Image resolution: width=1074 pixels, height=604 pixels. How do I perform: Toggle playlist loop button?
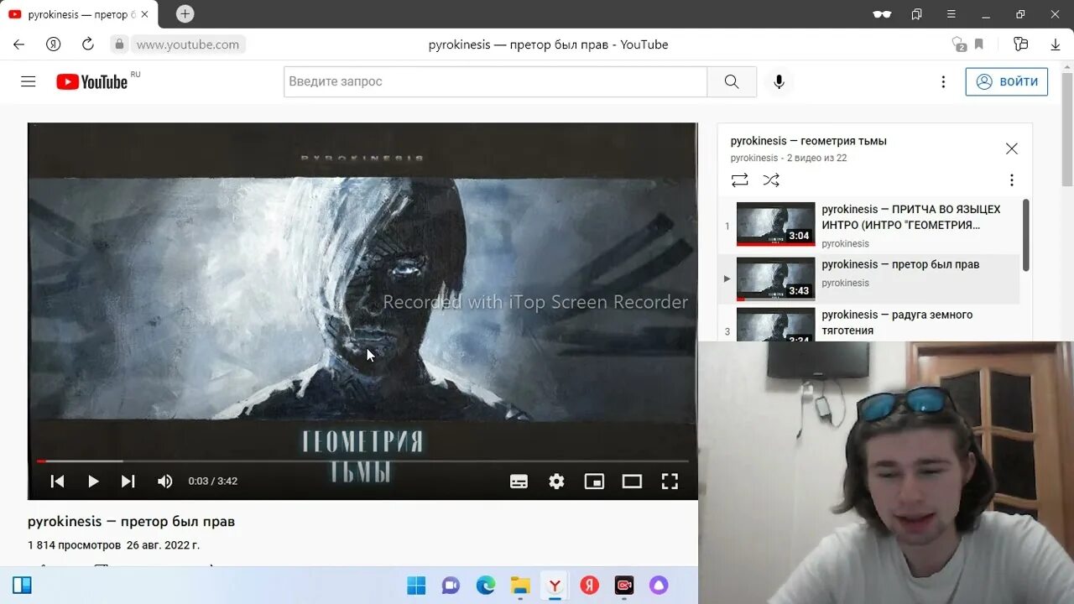(x=739, y=180)
